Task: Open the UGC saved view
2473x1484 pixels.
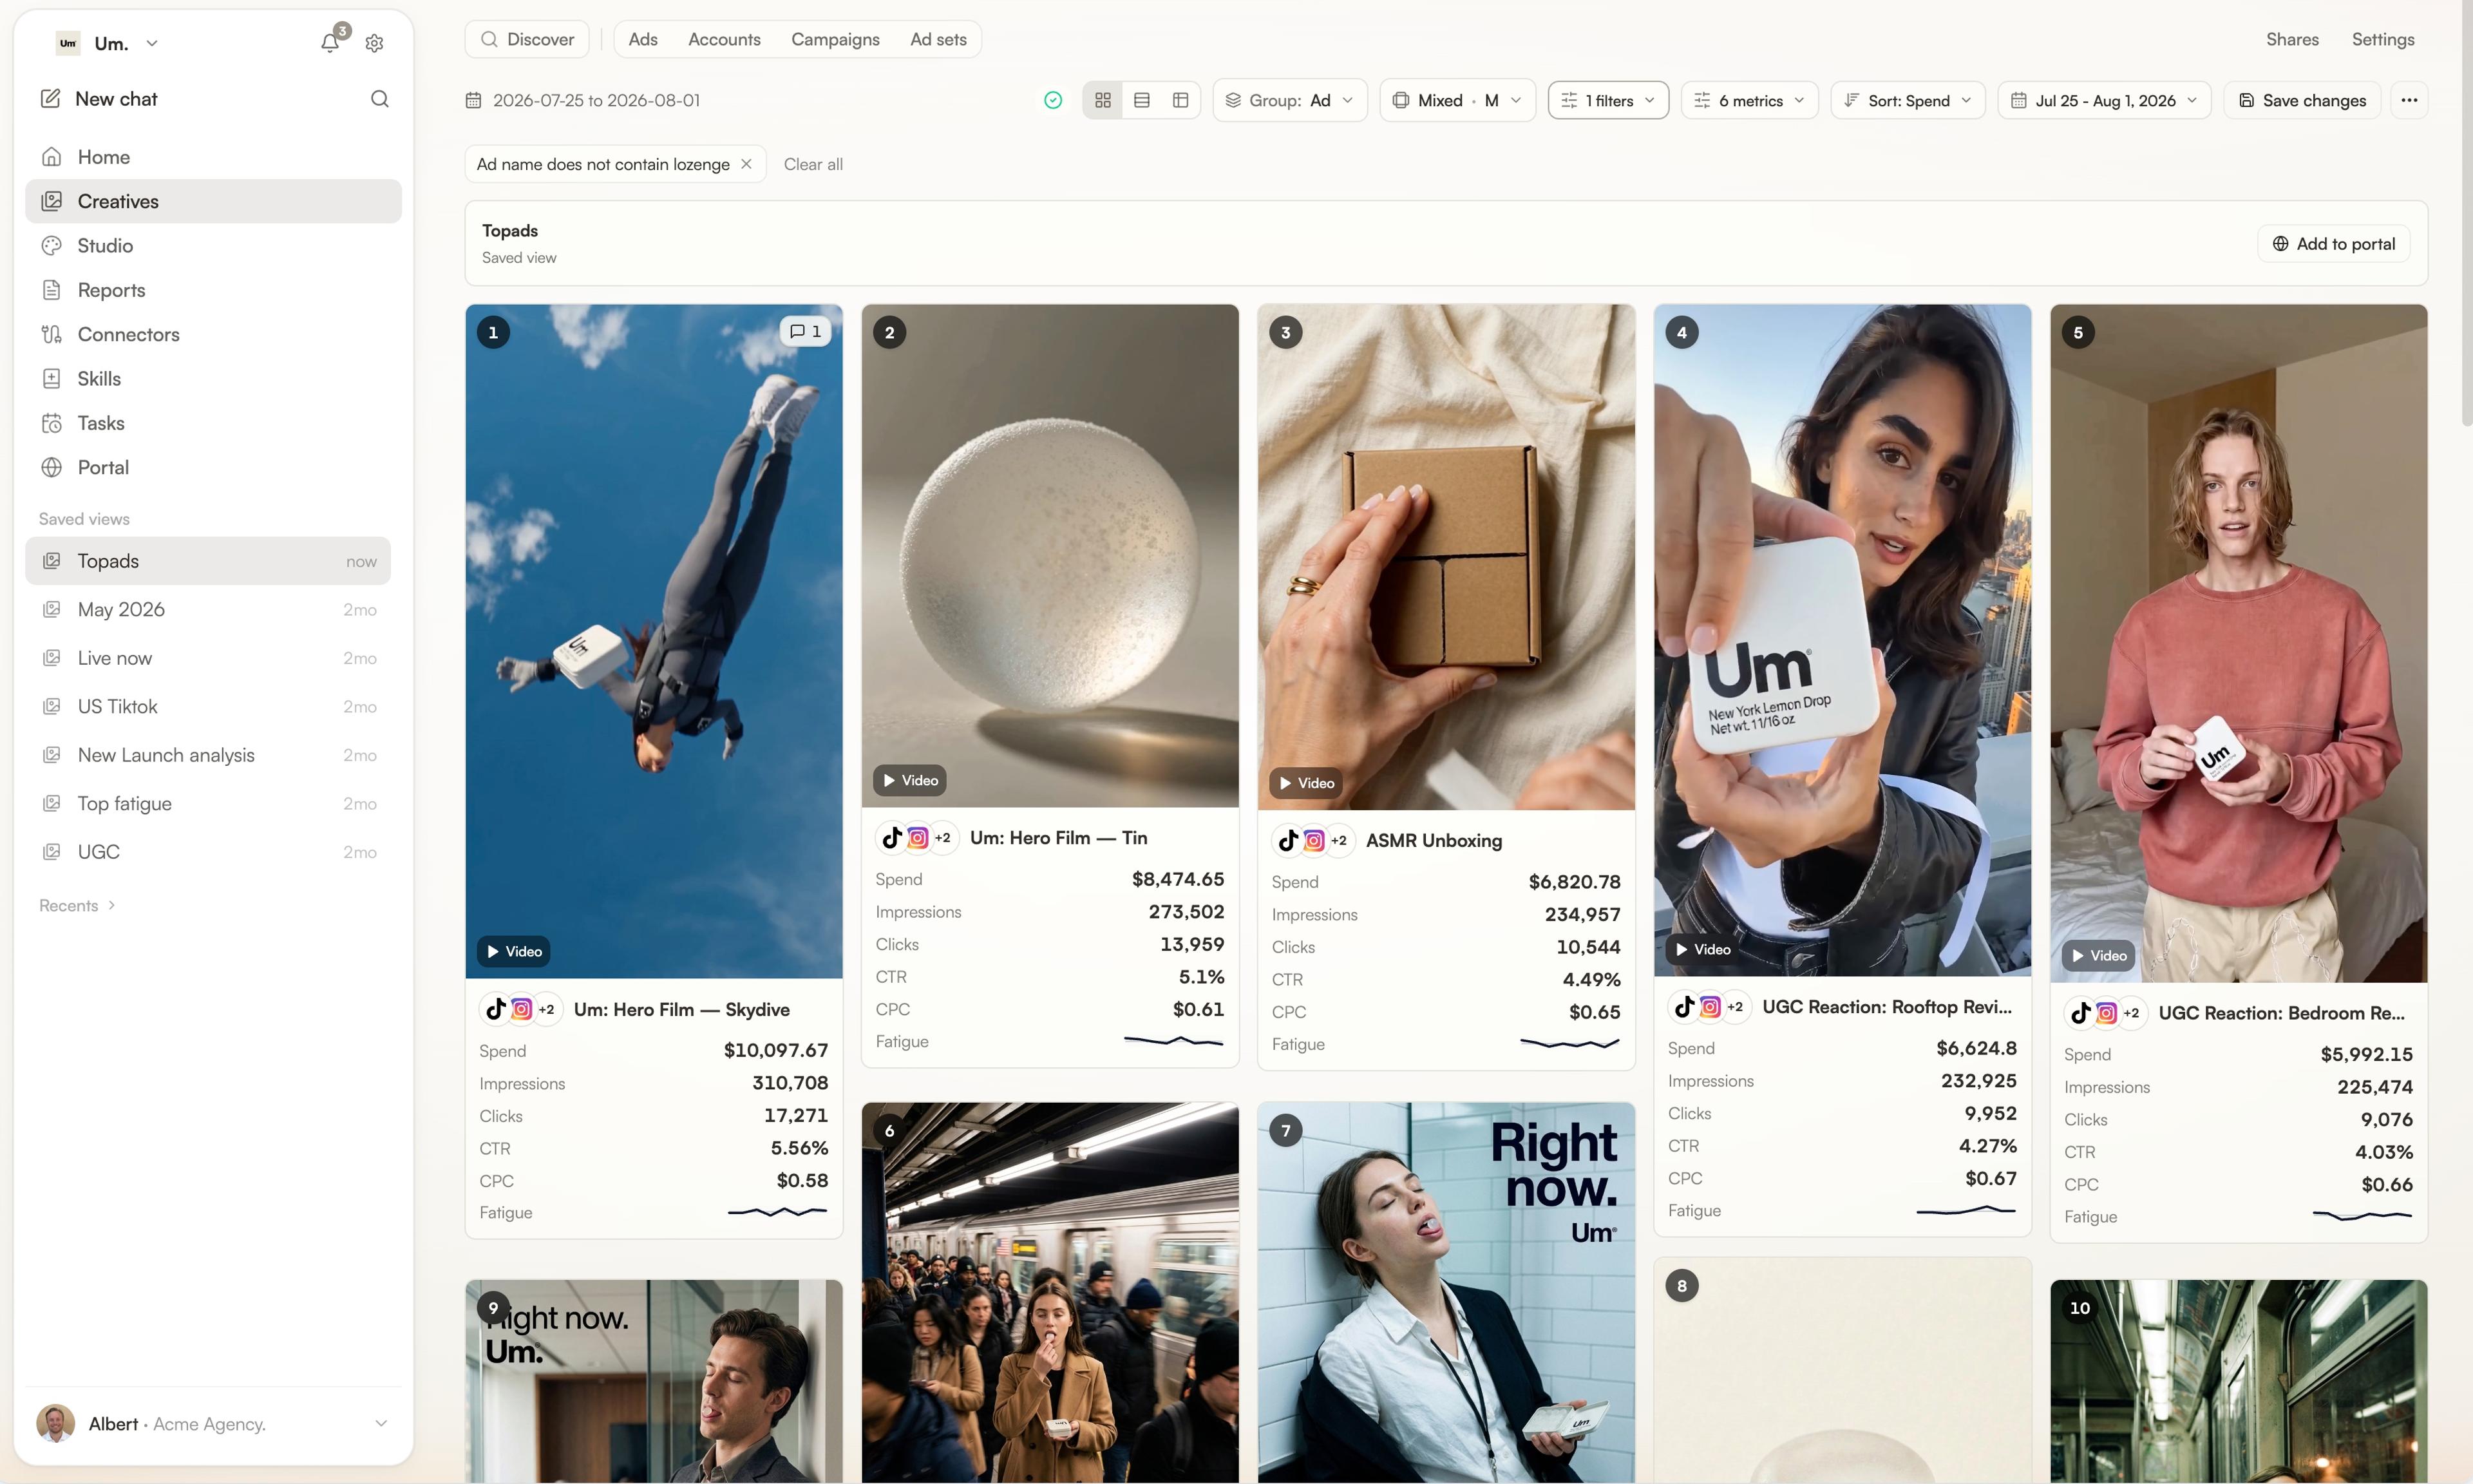Action: 208,852
